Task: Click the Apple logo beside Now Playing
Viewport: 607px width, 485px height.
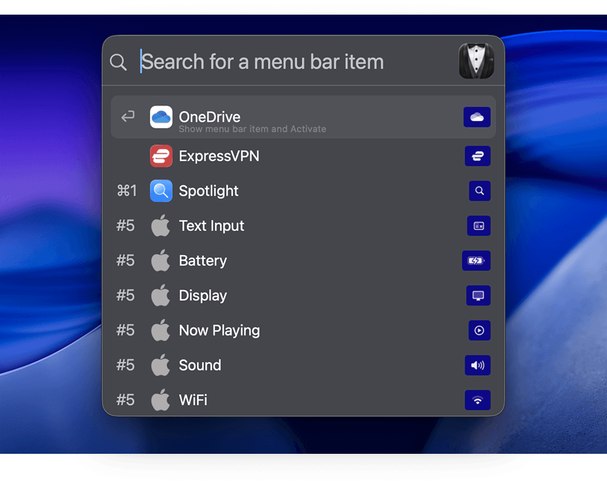Action: click(x=160, y=330)
